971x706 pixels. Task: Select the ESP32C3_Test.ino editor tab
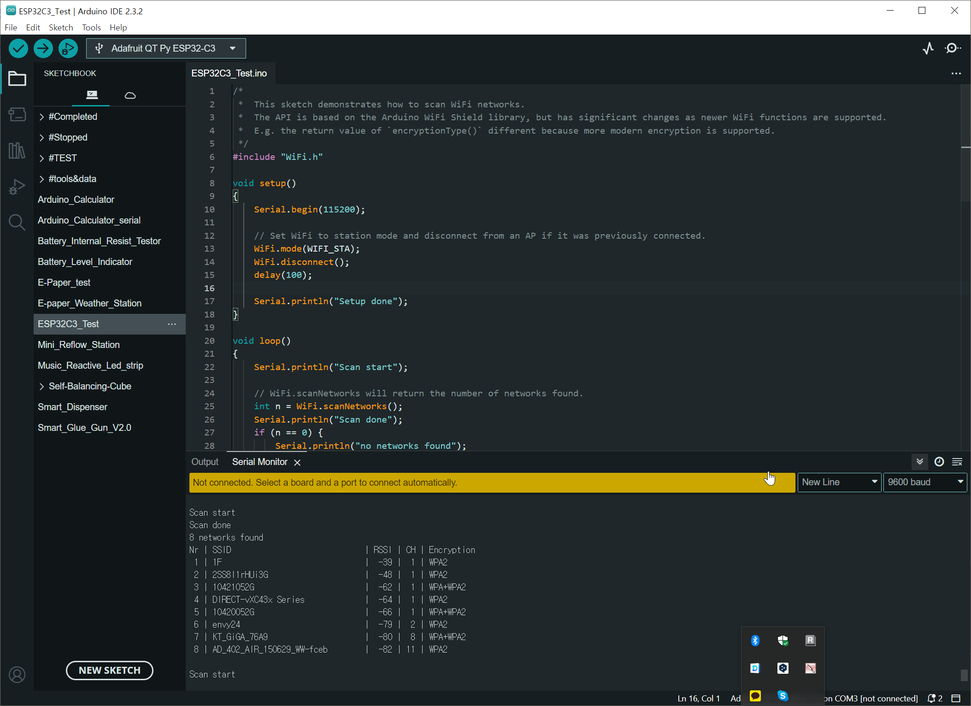coord(229,73)
